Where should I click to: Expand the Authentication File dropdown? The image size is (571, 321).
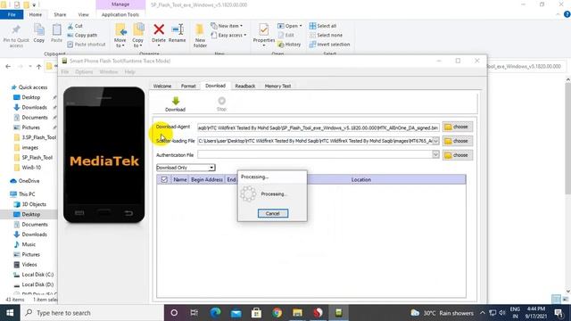(x=435, y=154)
